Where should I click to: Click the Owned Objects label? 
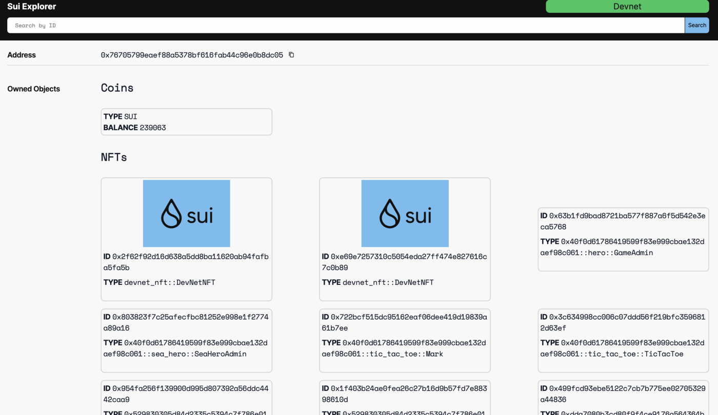pyautogui.click(x=34, y=89)
